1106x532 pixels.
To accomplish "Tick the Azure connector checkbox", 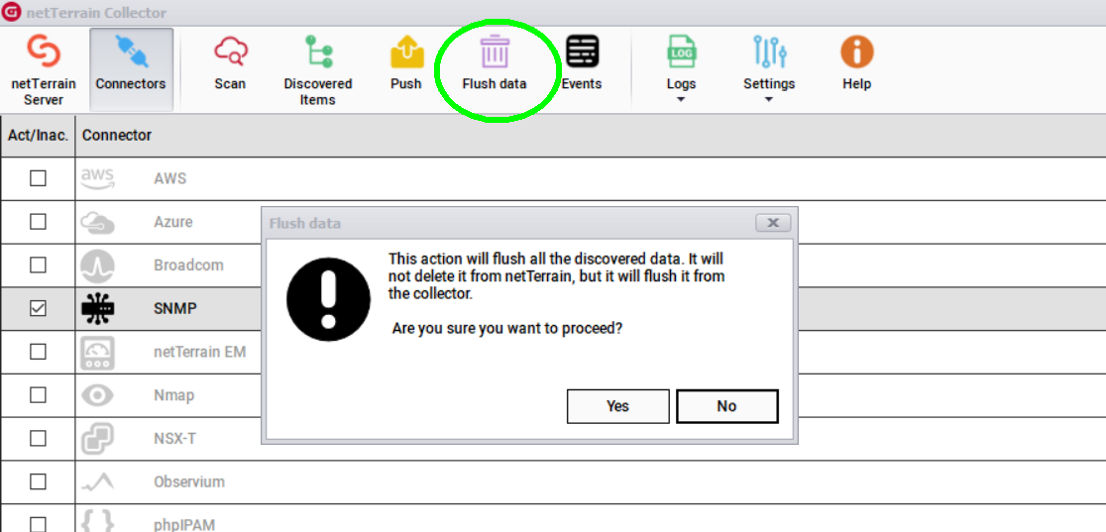I will 38,222.
